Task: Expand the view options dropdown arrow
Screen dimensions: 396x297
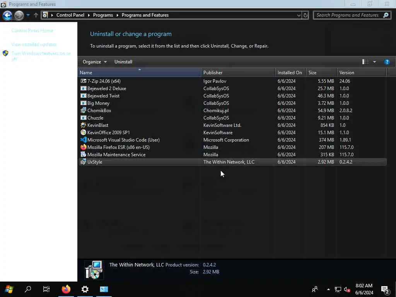Action: (x=374, y=62)
